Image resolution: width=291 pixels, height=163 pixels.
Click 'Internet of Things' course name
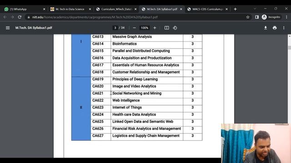(x=127, y=107)
